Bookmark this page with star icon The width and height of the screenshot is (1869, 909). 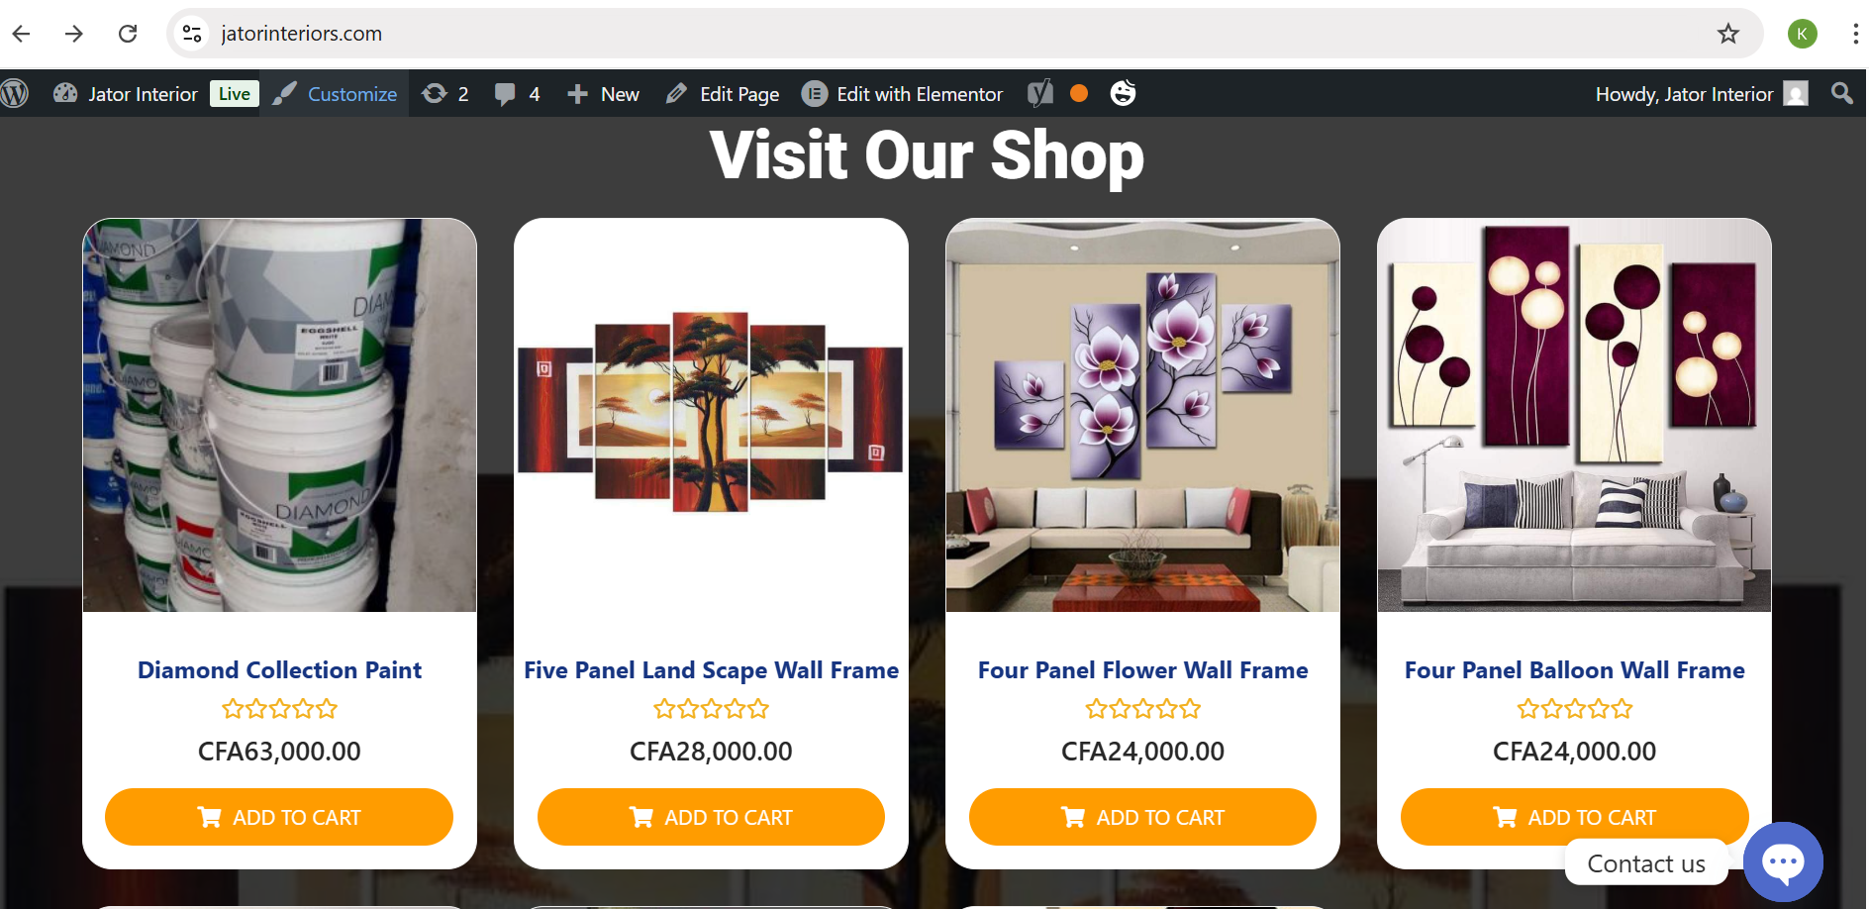coord(1728,34)
